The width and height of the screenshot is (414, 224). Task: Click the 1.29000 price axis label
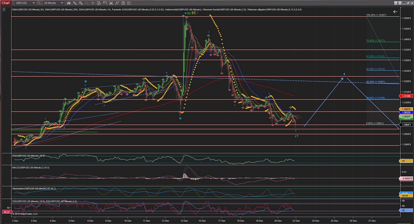point(407,144)
